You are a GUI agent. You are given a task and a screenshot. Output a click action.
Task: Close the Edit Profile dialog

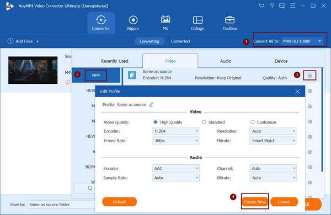click(x=297, y=92)
